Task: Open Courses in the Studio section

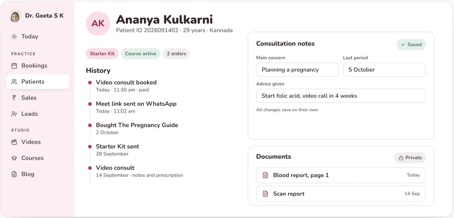Action: tap(38, 158)
